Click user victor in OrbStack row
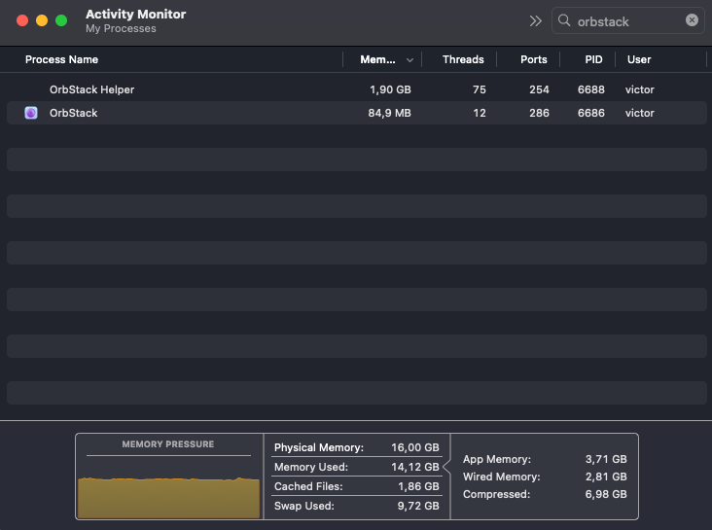712x530 pixels. coord(639,113)
